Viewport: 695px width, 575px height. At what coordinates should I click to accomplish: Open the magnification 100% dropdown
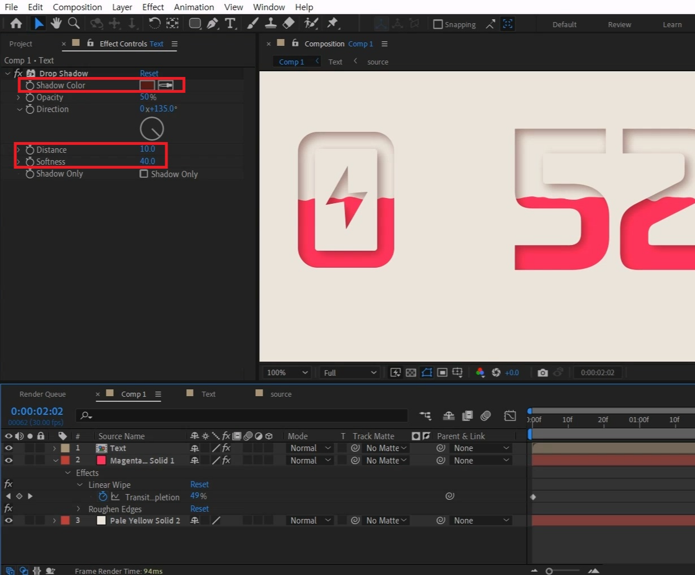pos(288,372)
